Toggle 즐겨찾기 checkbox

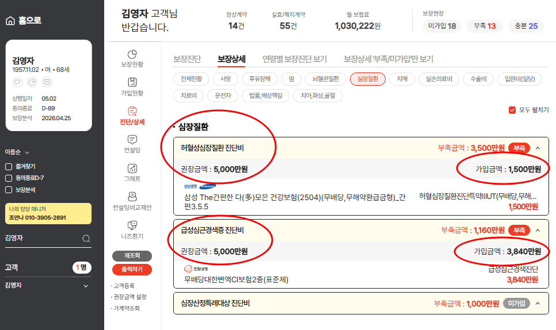pos(9,166)
